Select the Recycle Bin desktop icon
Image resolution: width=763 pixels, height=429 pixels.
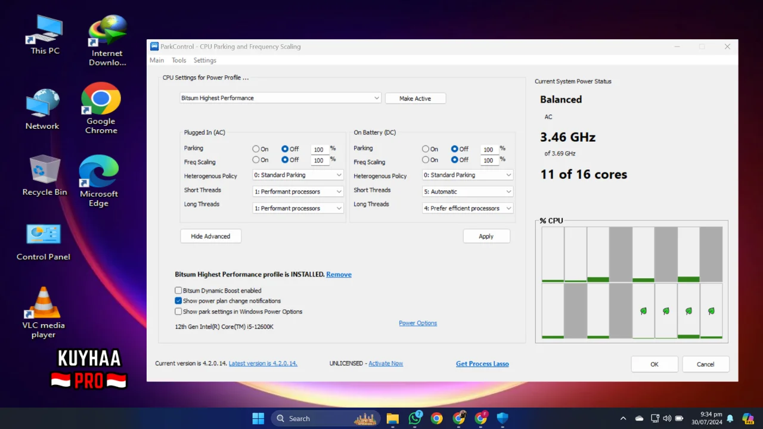click(45, 176)
